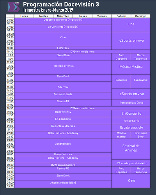Screen dimensions: 156x195
Task: Click the Maldito Internet block
Action: coord(121,135)
